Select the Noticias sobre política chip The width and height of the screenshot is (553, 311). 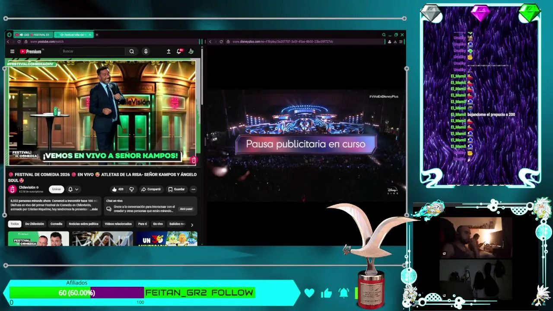pyautogui.click(x=83, y=224)
